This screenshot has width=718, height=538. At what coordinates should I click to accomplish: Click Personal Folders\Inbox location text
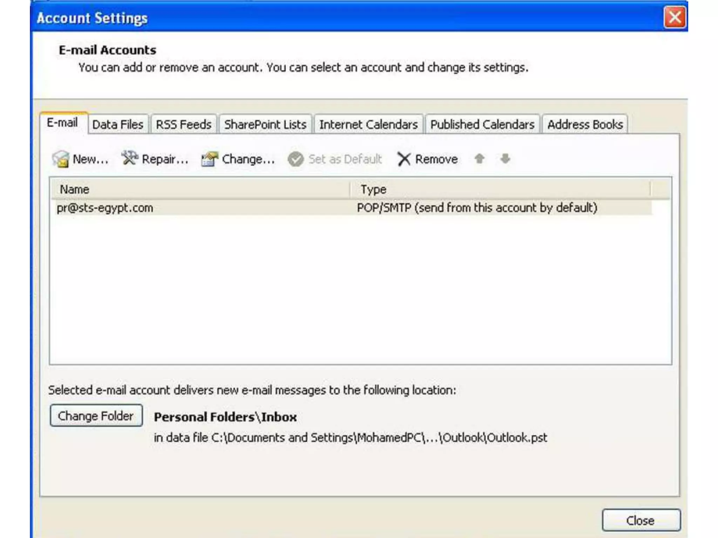(225, 417)
